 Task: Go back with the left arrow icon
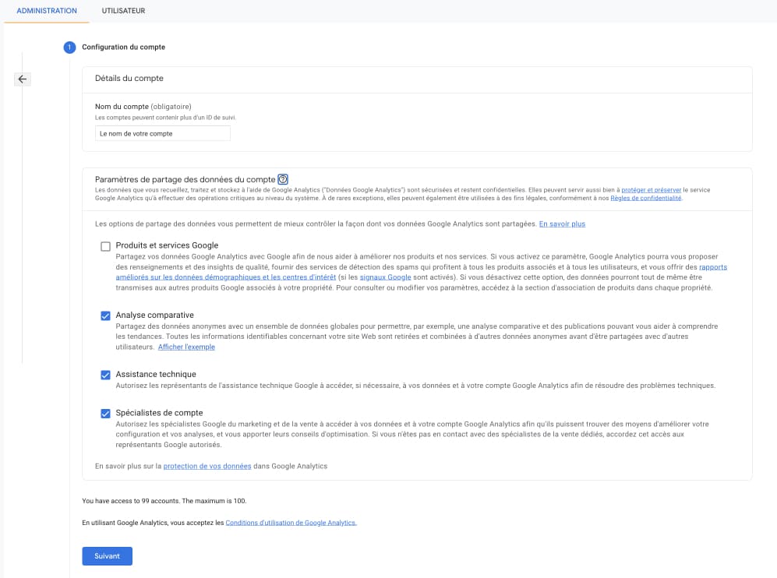23,79
